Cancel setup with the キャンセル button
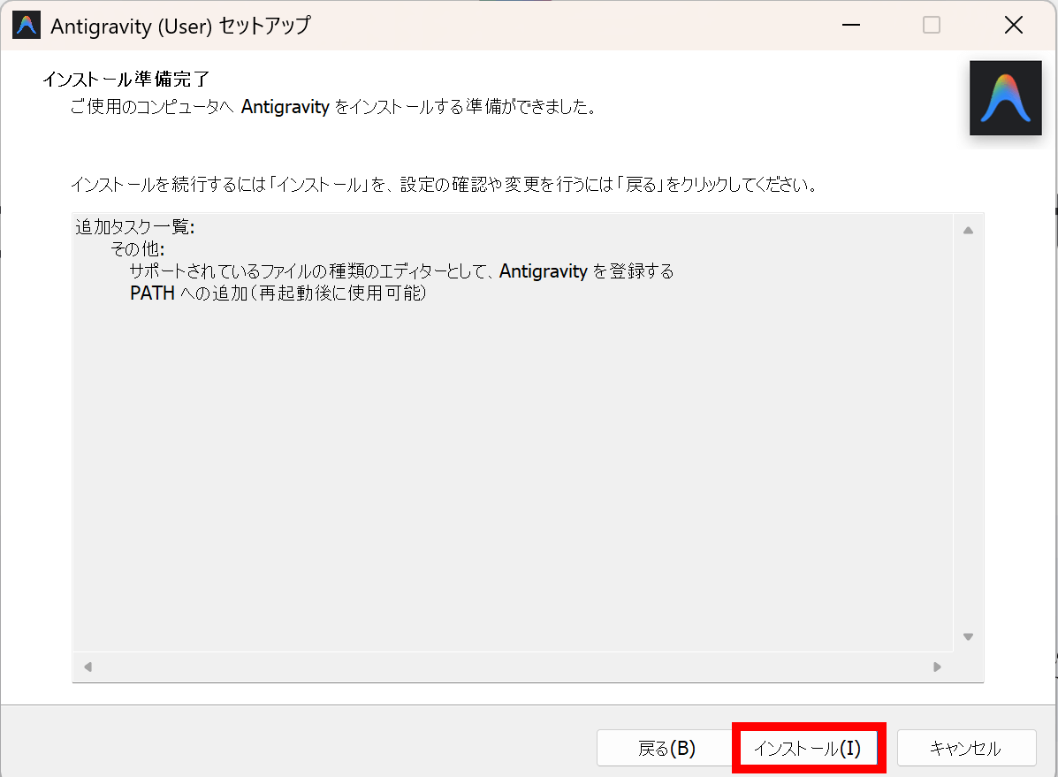 click(965, 749)
